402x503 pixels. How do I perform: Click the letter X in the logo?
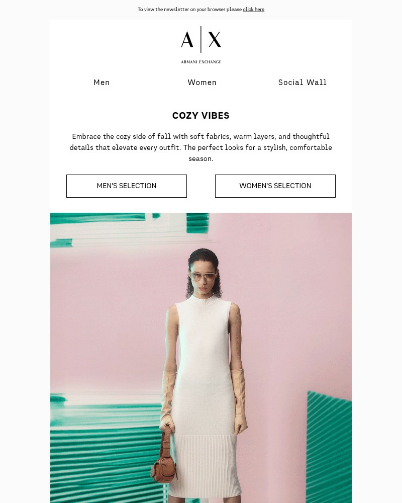point(215,39)
